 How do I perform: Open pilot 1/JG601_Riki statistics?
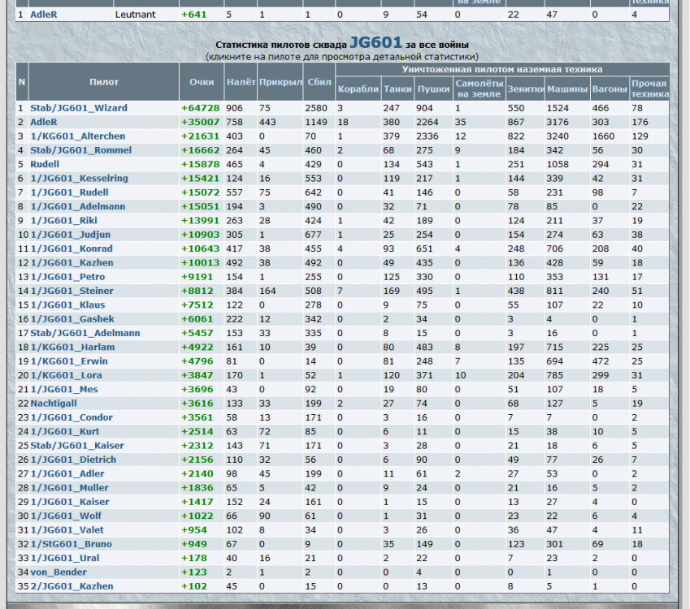click(x=64, y=221)
